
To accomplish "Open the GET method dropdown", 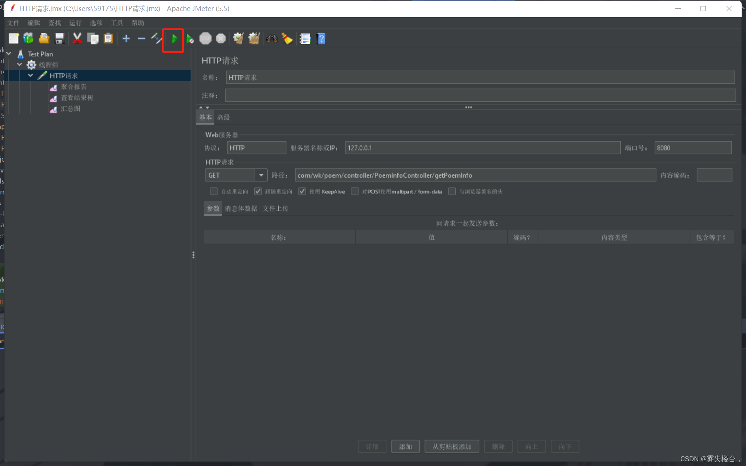I will coord(261,175).
